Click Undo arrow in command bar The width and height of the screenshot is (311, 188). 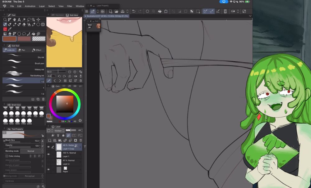click(134, 11)
